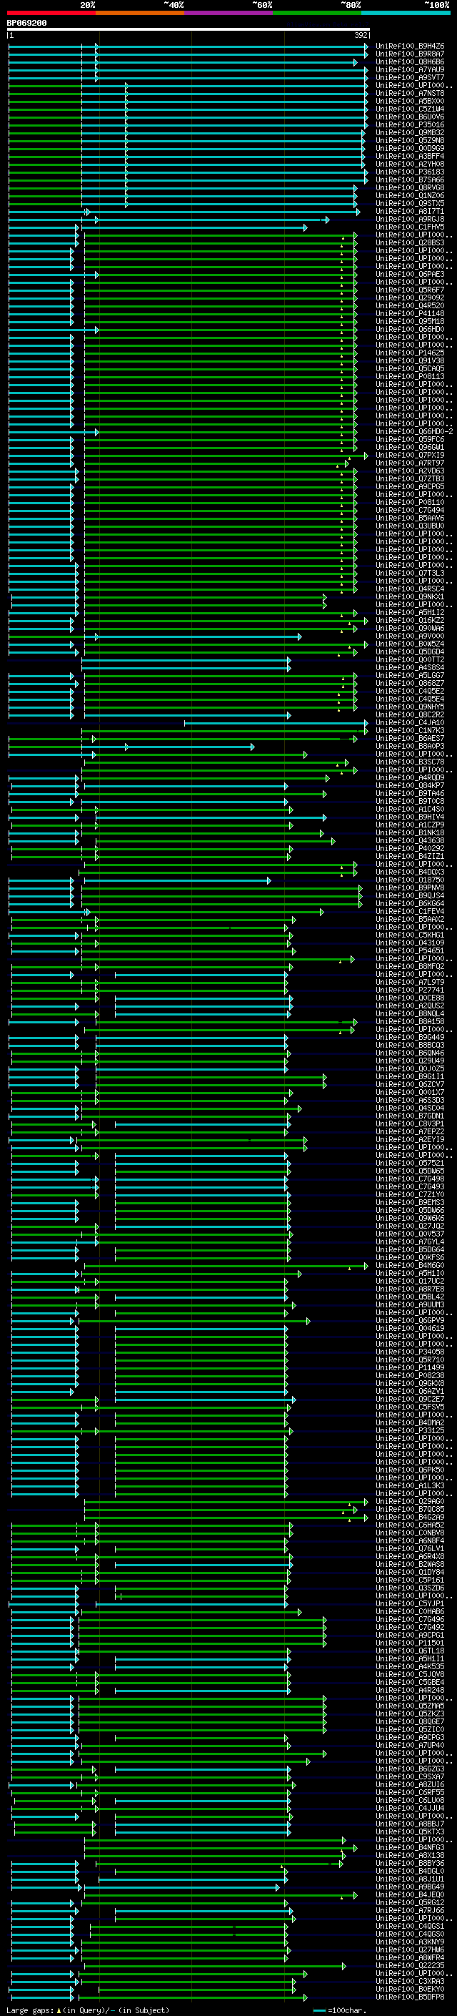Image resolution: width=457 pixels, height=2016 pixels.
Task: Select UniRef100_P40292 label
Action: tap(409, 849)
